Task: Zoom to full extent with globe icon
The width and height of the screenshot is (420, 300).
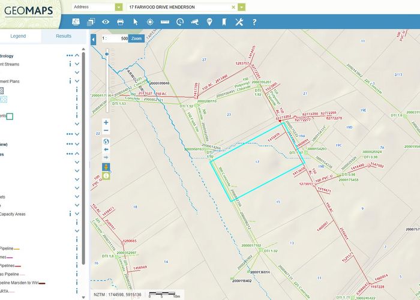Action: [x=106, y=142]
